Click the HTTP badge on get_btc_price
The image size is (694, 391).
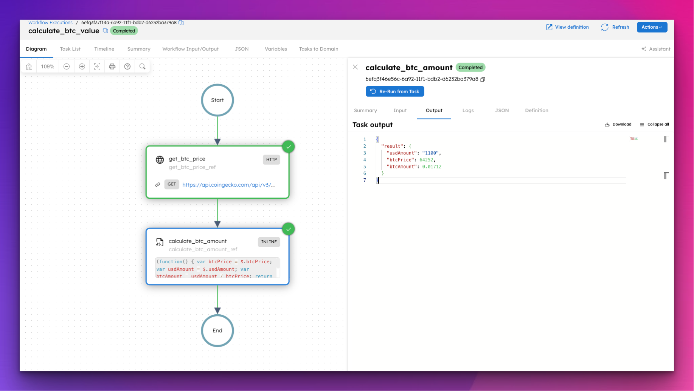271,159
